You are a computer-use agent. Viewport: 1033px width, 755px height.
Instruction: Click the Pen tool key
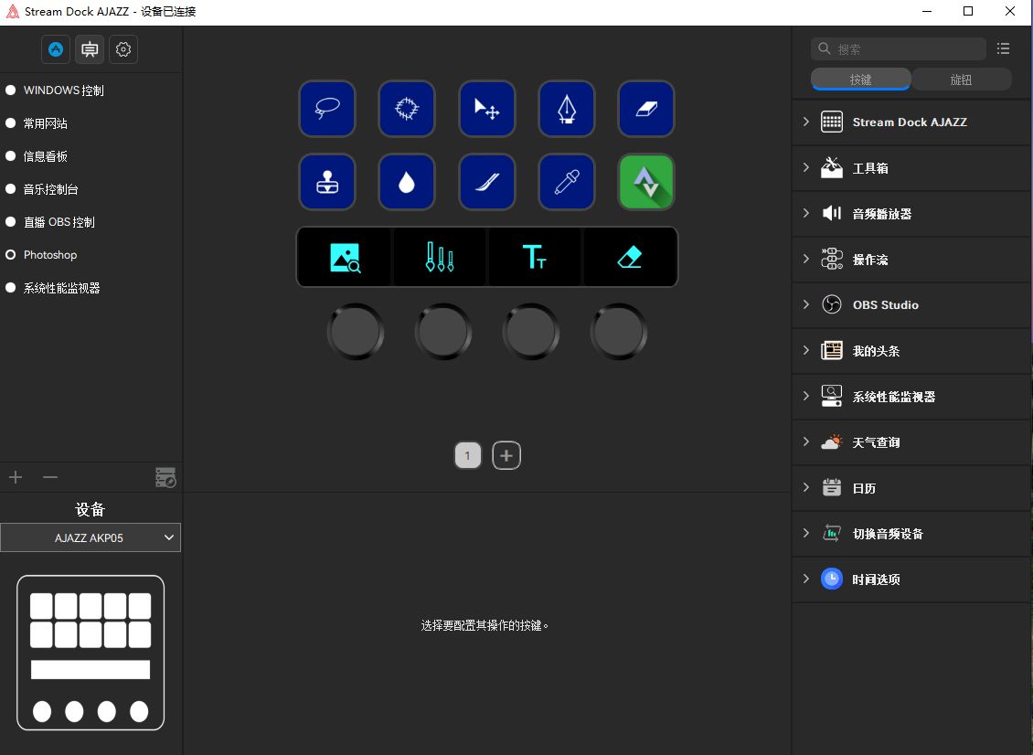(567, 109)
